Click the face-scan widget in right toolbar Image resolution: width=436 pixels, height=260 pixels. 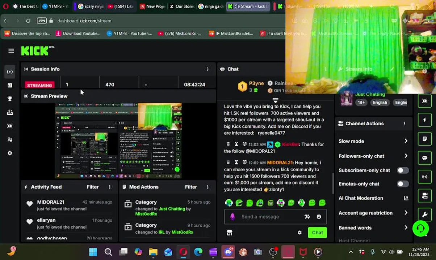pyautogui.click(x=425, y=101)
